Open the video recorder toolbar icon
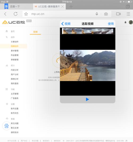The width and height of the screenshot is (133, 142). pos(118,14)
